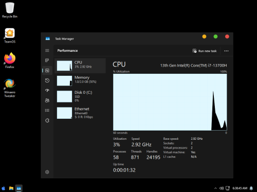Click the Base speed: label
The image size is (257, 192).
(171, 139)
